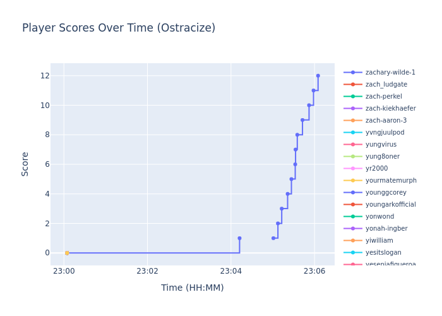The height and width of the screenshot is (316, 442).
Task: Click the zach-kiekhaefer legend label
Action: click(x=390, y=109)
